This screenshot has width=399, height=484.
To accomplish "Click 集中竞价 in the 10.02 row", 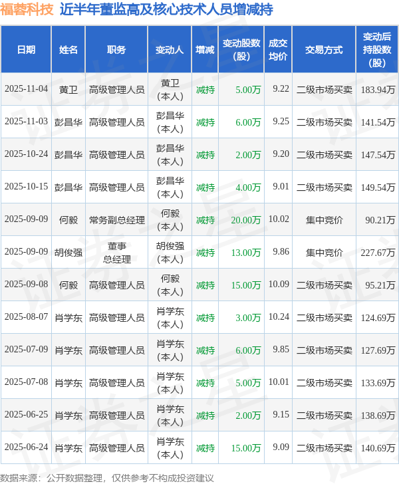I will click(x=325, y=220).
